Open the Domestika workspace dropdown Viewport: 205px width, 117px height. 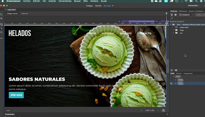coord(194,6)
